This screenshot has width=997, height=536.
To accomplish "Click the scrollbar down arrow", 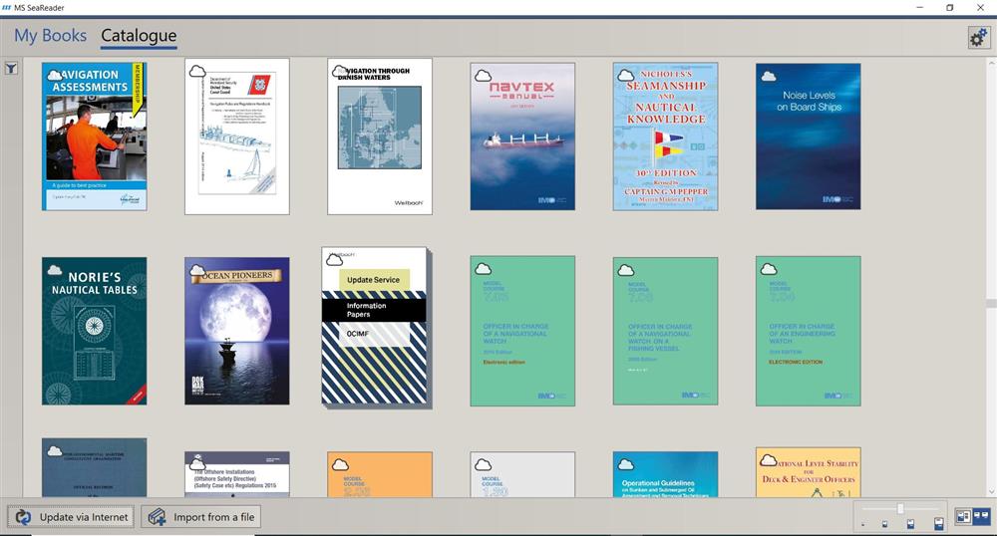I will pos(991,492).
